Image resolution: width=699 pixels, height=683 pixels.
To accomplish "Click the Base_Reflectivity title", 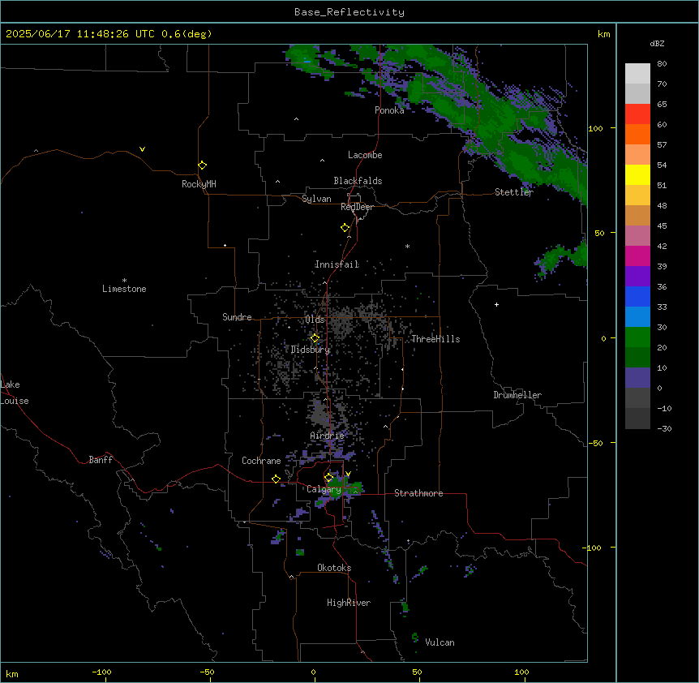I will pyautogui.click(x=349, y=12).
